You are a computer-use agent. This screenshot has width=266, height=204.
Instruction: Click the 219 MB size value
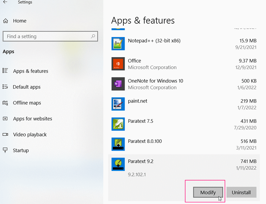point(248,101)
